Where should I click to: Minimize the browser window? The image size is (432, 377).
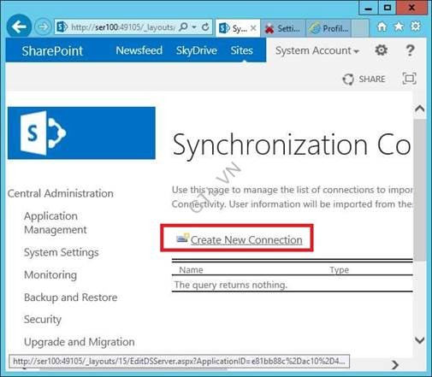click(x=369, y=9)
